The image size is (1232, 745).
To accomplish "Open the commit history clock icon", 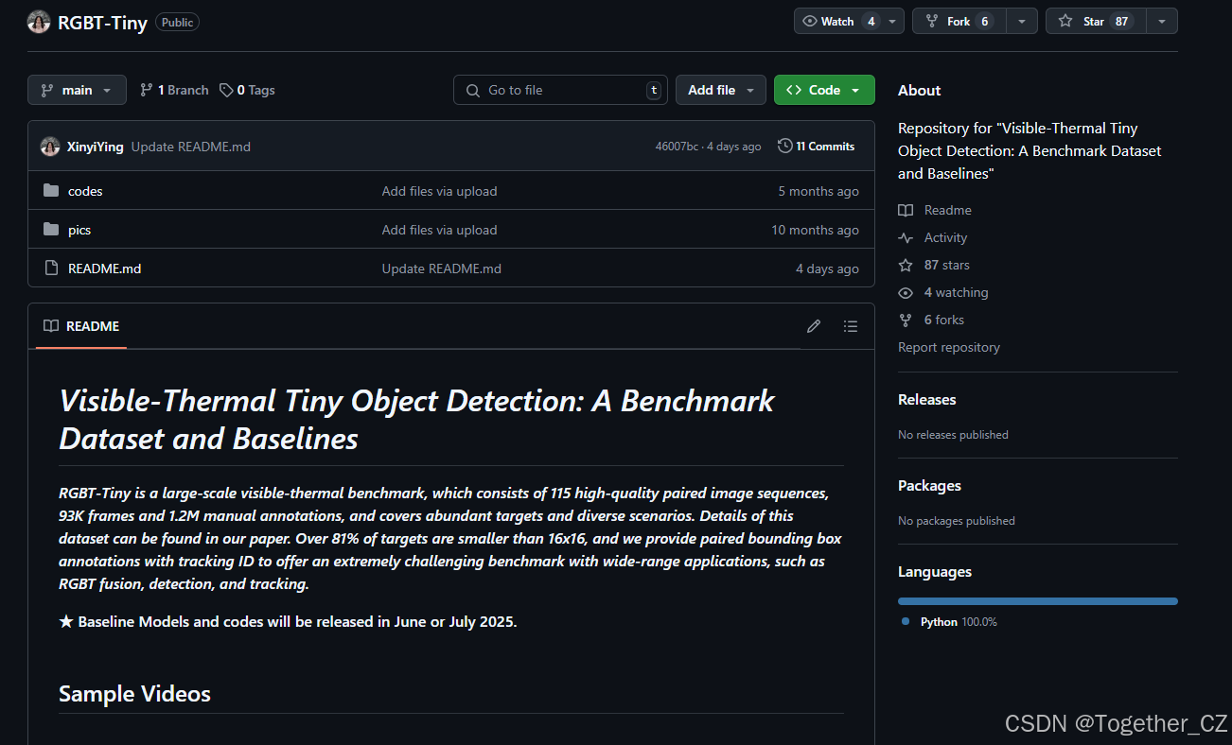I will pos(784,146).
